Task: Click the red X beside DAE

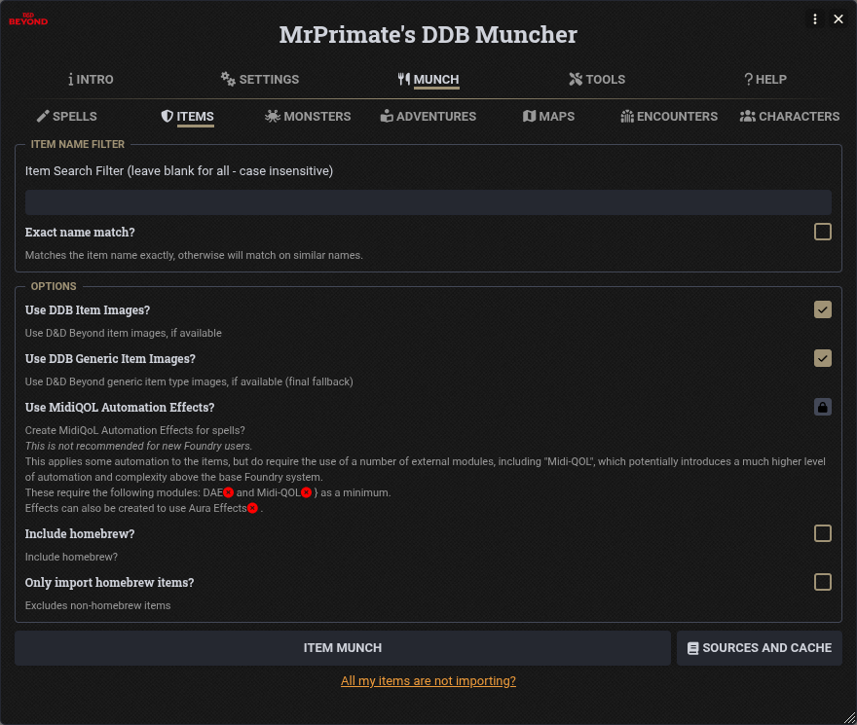Action: coord(229,492)
